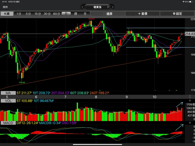Switch to 1分 timeframe

[19, 14]
